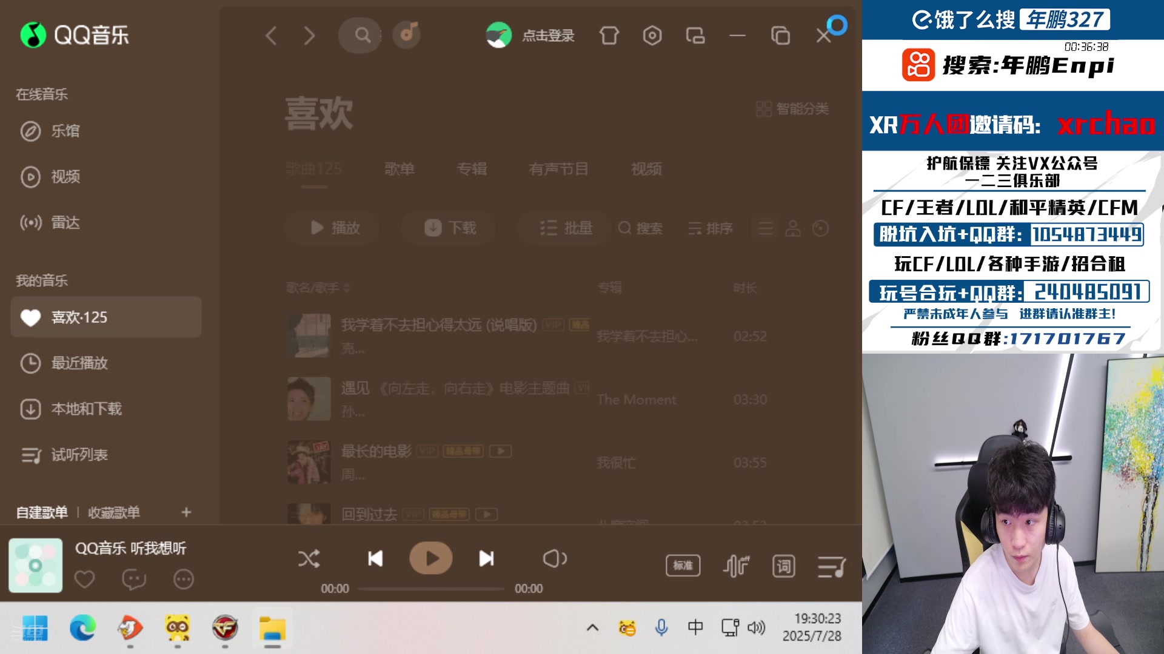Play MV icon next to 回到过去

click(x=486, y=515)
